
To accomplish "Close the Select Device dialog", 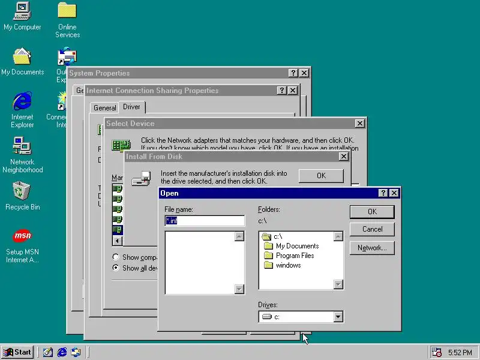I will point(359,124).
